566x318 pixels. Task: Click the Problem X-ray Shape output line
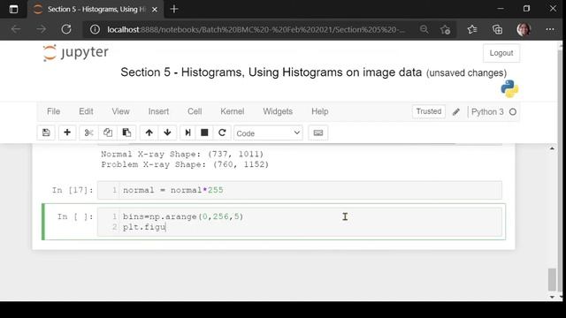point(185,165)
